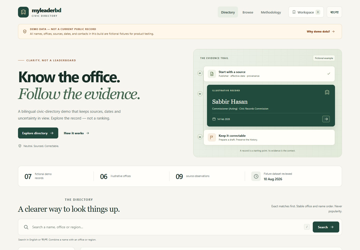
Task: Click the How it works link
Action: pyautogui.click(x=76, y=133)
